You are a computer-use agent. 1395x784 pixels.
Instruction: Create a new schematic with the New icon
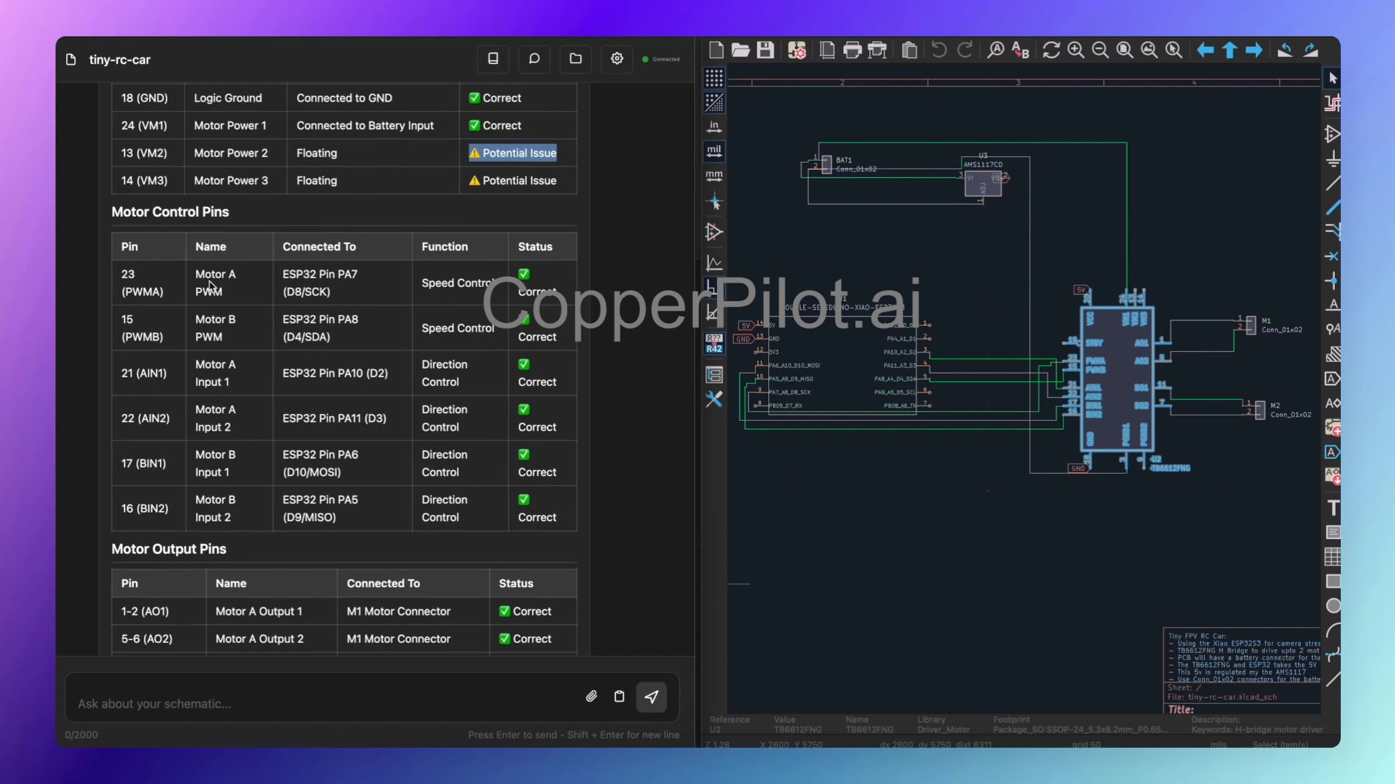[716, 50]
